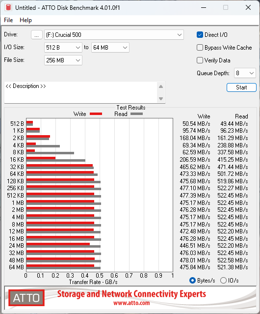Click the description scroll up arrow
The image size is (260, 314).
point(161,86)
